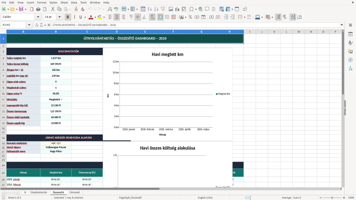Open the sidebar Gallery icon
356x200 pixels.
pyautogui.click(x=350, y=52)
